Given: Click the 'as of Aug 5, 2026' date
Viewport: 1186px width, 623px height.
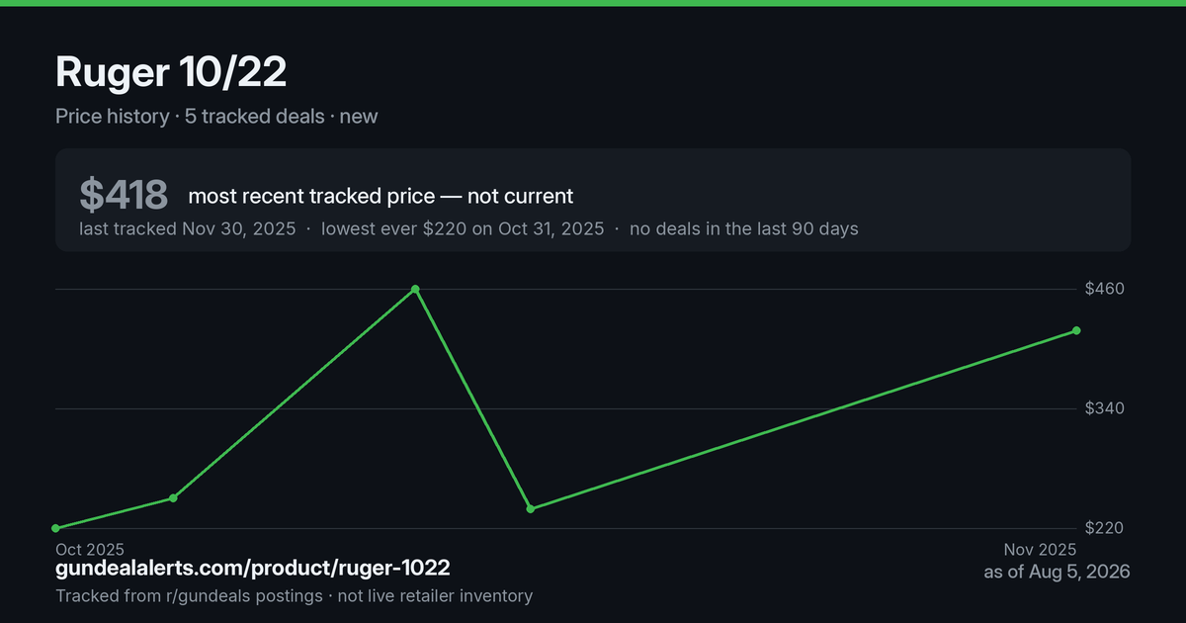Looking at the screenshot, I should [x=1057, y=572].
